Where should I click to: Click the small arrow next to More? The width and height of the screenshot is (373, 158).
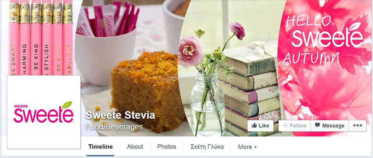(x=255, y=147)
